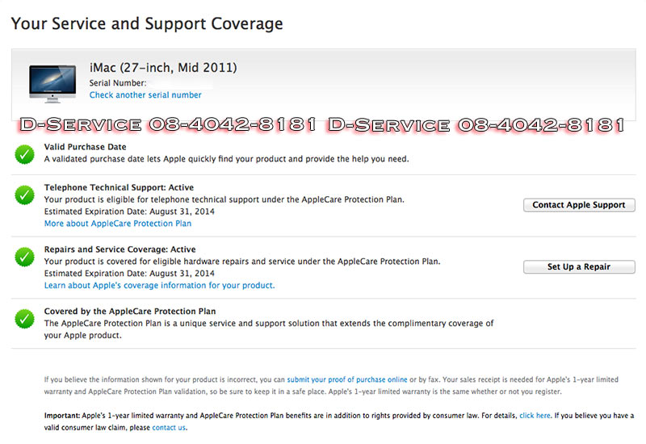Click the iMac product thumbnail image

click(x=52, y=82)
